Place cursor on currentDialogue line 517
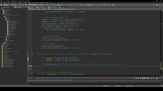This screenshot has width=163, height=91. 83,64
